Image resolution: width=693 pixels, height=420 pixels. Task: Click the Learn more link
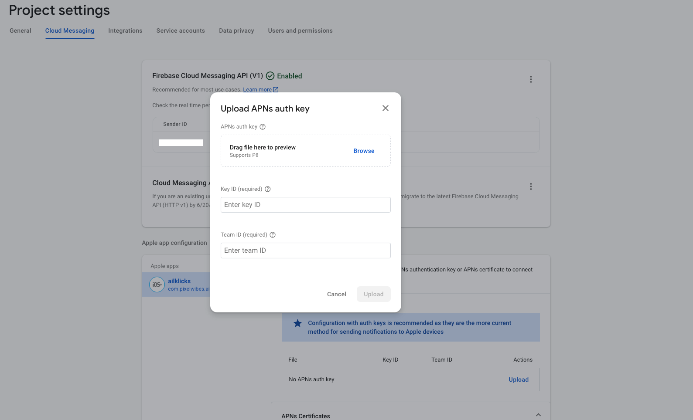pyautogui.click(x=257, y=90)
